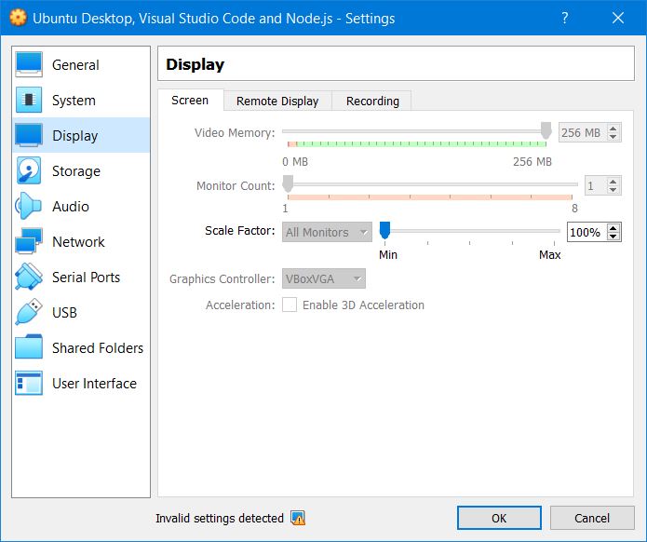Screen dimensions: 647x542
Task: Click the invalid settings warning icon
Action: 298,519
